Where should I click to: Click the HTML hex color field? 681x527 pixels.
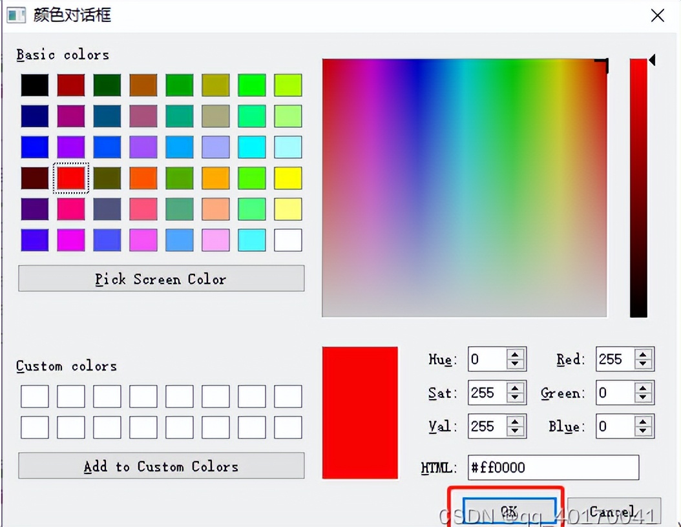click(x=552, y=468)
